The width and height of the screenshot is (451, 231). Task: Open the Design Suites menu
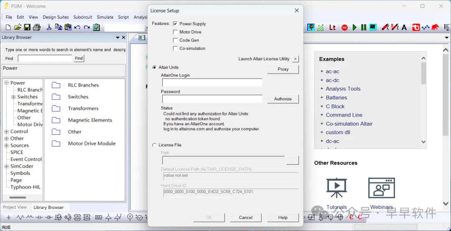56,17
